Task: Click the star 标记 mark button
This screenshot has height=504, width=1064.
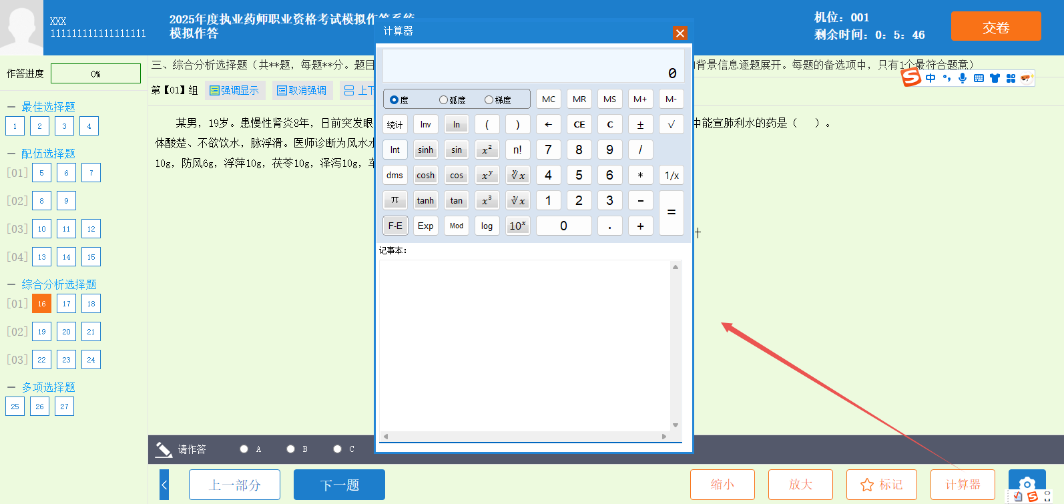Action: tap(881, 485)
